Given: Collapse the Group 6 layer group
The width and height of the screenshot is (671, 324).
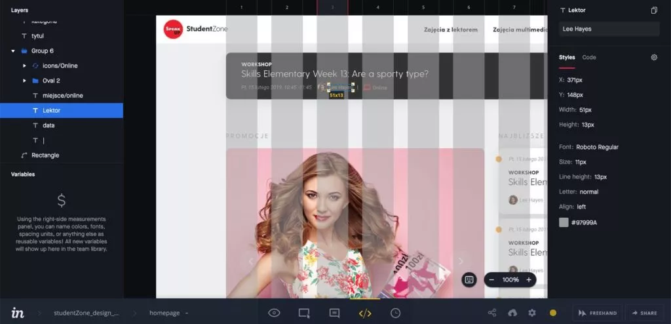Looking at the screenshot, I should coord(13,51).
